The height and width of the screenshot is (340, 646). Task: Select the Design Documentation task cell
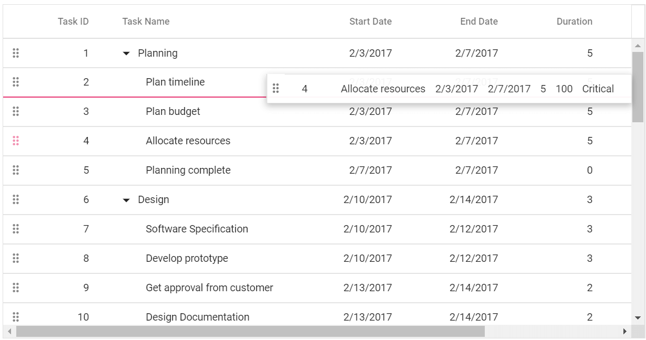click(x=197, y=317)
